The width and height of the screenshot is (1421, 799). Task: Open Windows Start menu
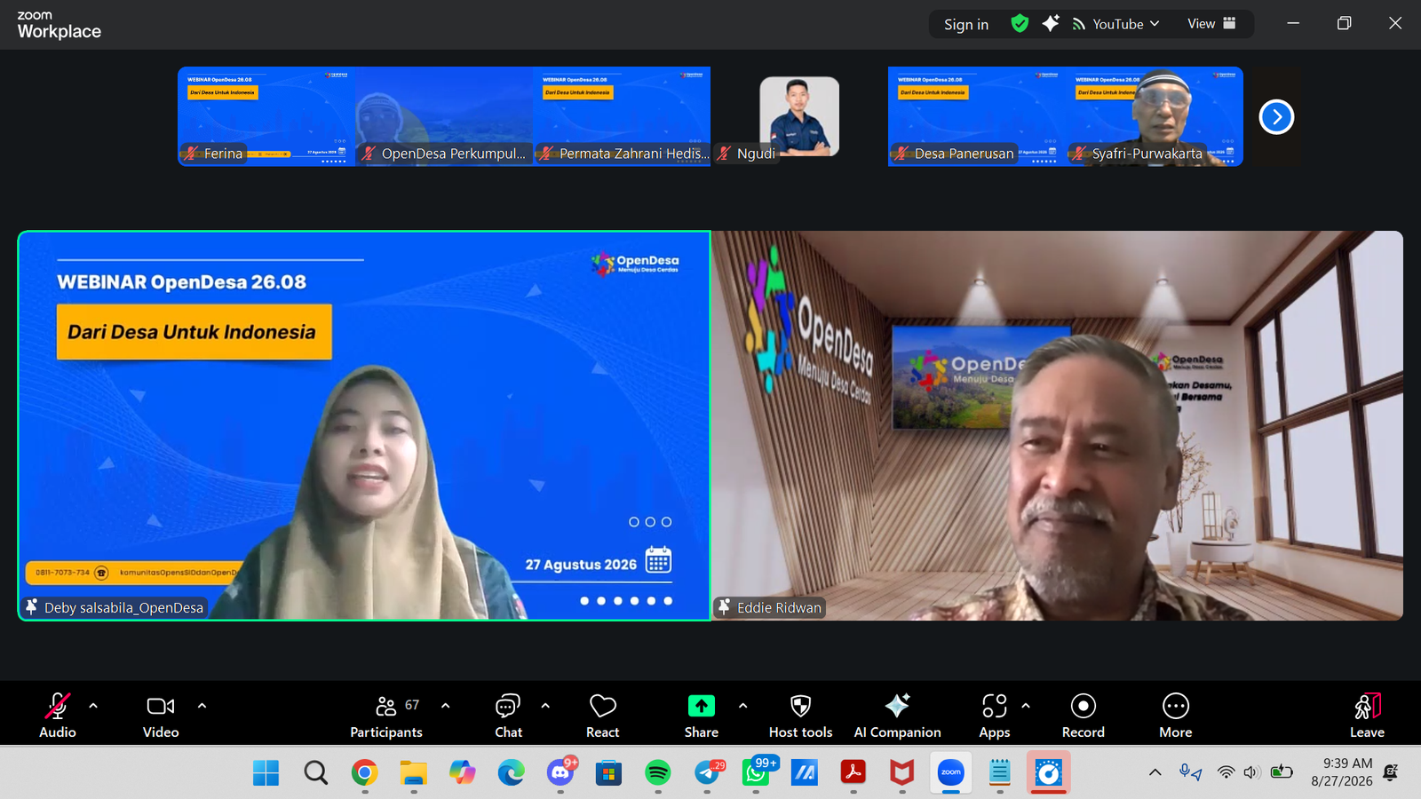click(266, 773)
